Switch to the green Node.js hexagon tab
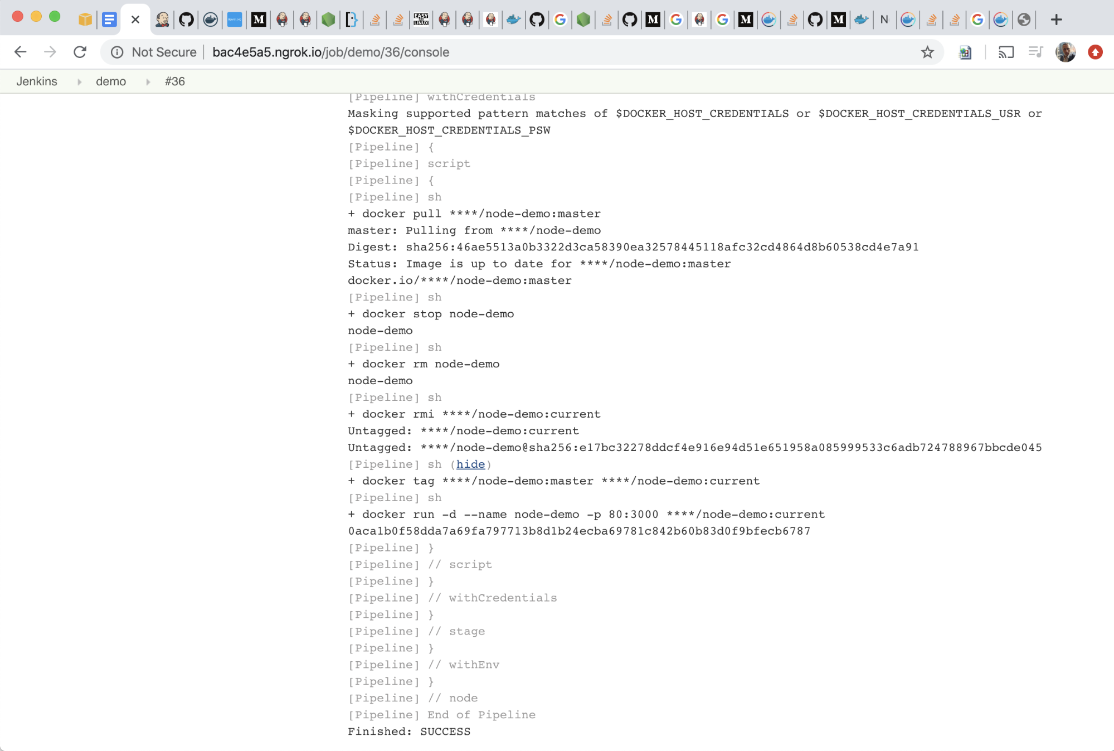This screenshot has width=1114, height=751. point(328,20)
